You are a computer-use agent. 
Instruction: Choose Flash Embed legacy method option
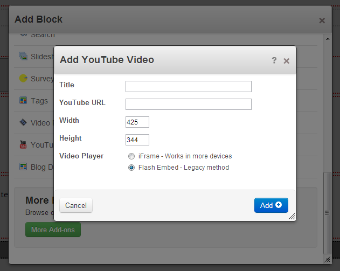pyautogui.click(x=131, y=168)
